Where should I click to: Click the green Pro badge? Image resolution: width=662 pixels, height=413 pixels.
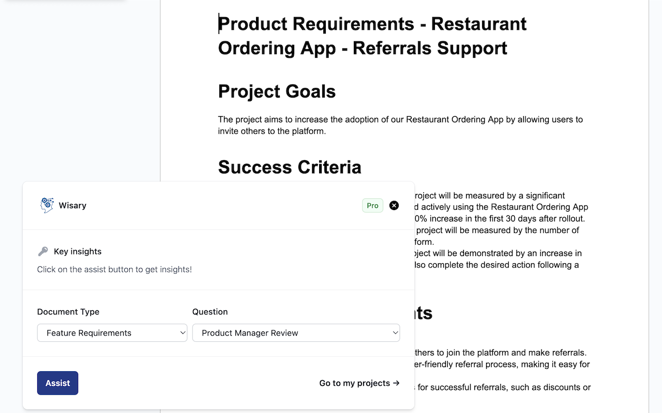click(x=372, y=205)
